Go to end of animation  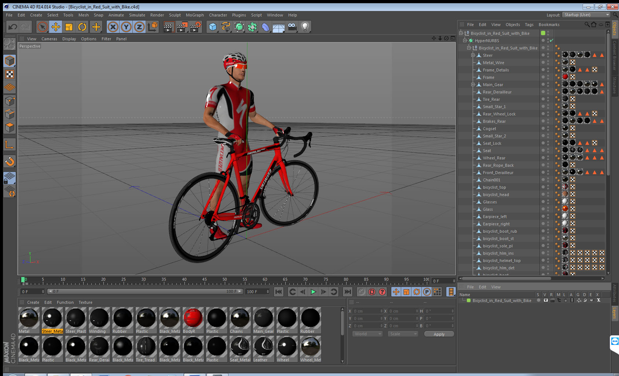[x=347, y=292]
